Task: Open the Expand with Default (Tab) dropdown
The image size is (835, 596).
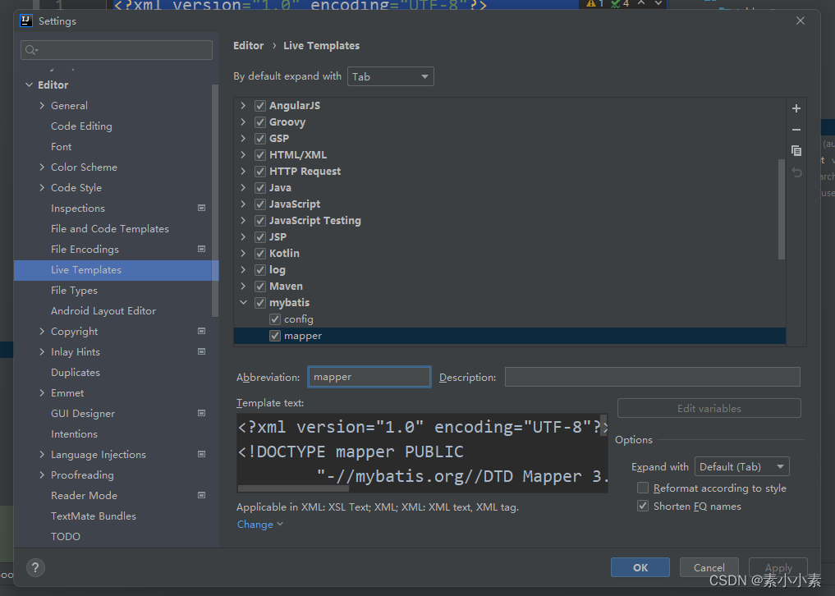Action: click(x=741, y=466)
